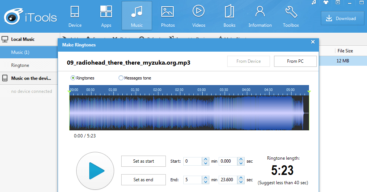367x192 pixels.
Task: Click the Set as start button
Action: coord(144,161)
